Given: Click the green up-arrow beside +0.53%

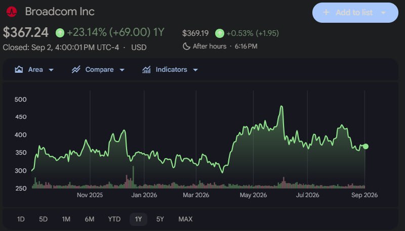Looking at the screenshot, I should click(x=220, y=33).
